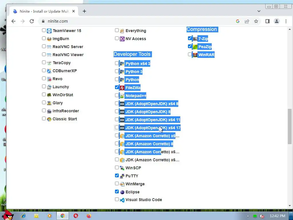This screenshot has width=293, height=220.
Task: Uncheck the PeaZip checkbox
Action: [190, 46]
